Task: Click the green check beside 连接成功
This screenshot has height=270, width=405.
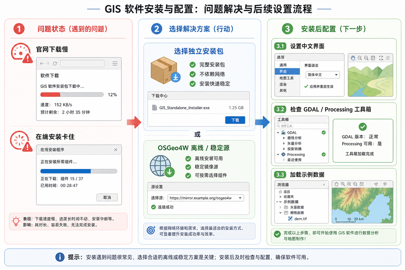Action: 153,207
